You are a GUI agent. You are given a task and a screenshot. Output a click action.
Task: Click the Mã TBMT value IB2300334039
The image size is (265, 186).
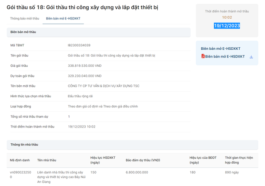point(79,45)
